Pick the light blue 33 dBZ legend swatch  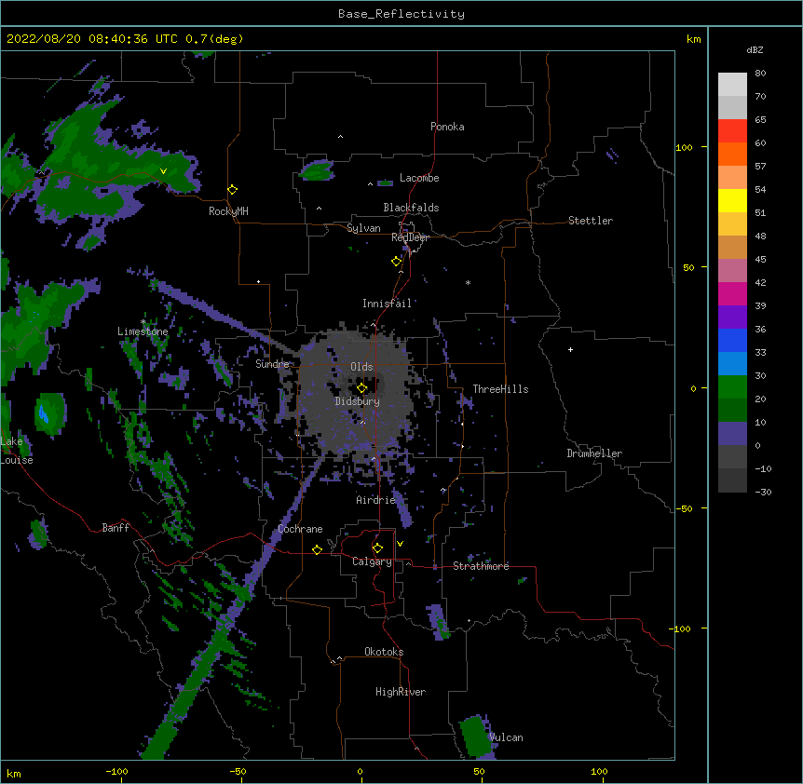tap(732, 364)
